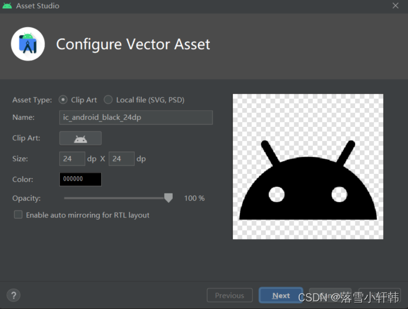Viewport: 408px width, 309px height.
Task: Click the Previous button
Action: coord(229,295)
